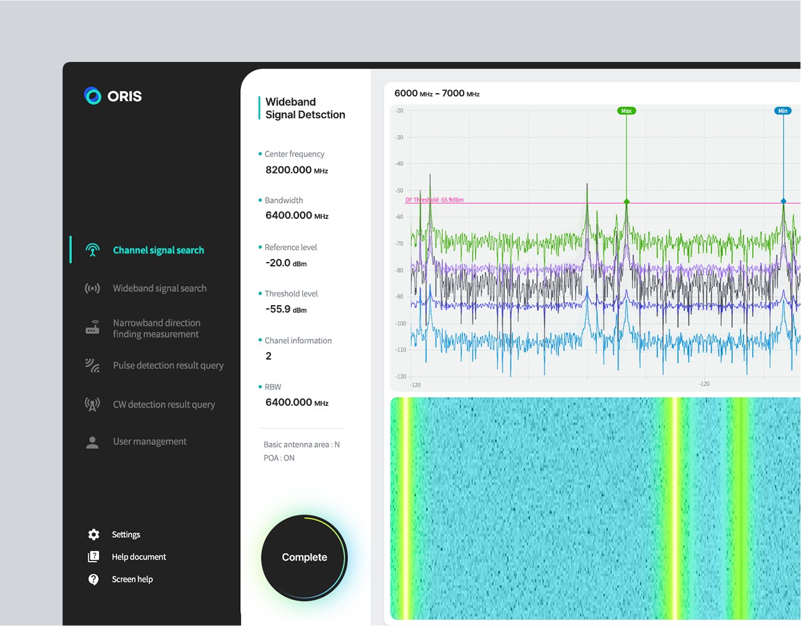Click the Pulse detection result query icon
Viewport: 801px width, 626px height.
click(x=93, y=365)
